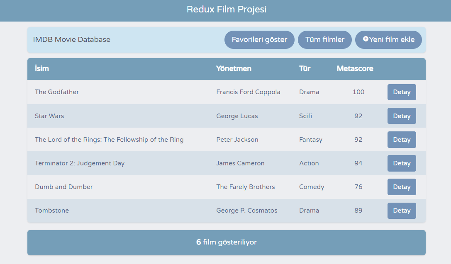
Task: Click the plus icon in Yeni film ekle
Action: (366, 39)
